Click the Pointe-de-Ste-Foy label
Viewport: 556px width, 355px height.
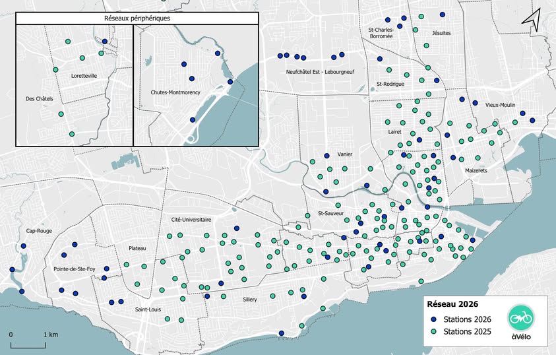point(73,269)
